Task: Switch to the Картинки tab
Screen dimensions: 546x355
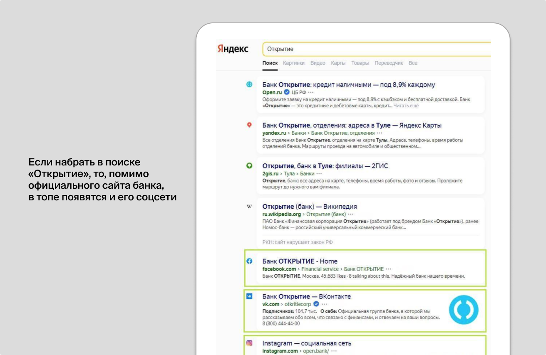Action: click(x=294, y=63)
